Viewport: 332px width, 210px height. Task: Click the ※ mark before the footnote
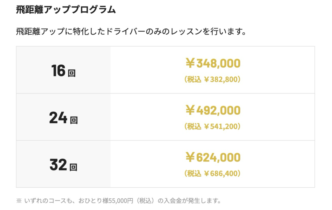18,201
